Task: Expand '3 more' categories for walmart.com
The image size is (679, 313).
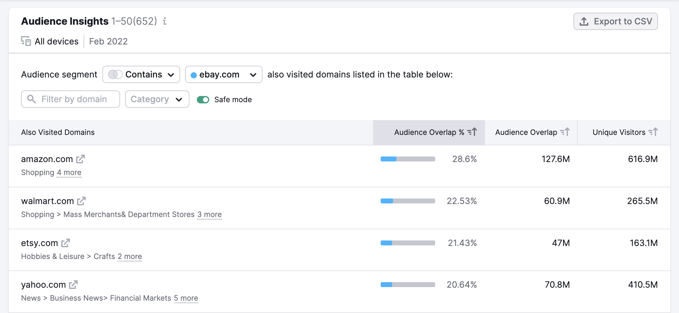Action: click(210, 215)
